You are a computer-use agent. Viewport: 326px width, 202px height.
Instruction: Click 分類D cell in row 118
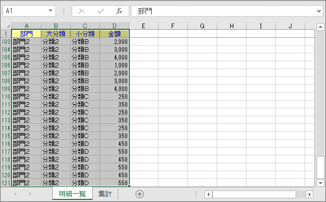point(85,160)
